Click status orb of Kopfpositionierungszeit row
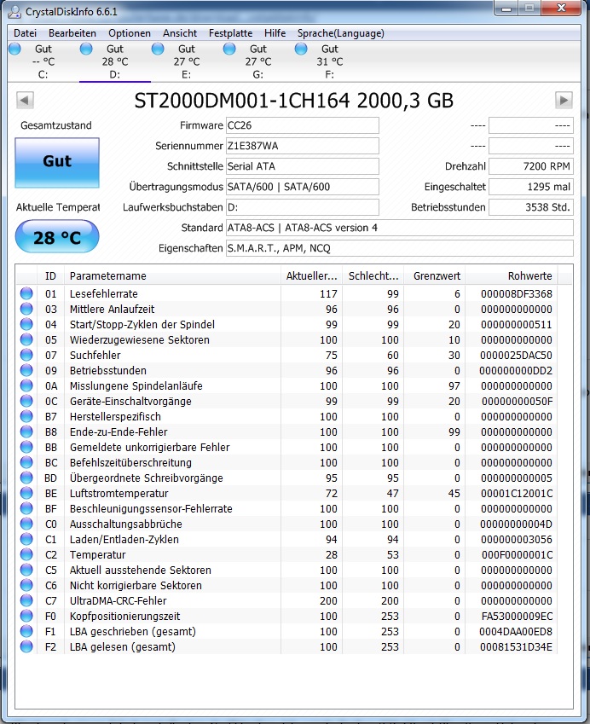Image resolution: width=590 pixels, height=724 pixels. (26, 616)
